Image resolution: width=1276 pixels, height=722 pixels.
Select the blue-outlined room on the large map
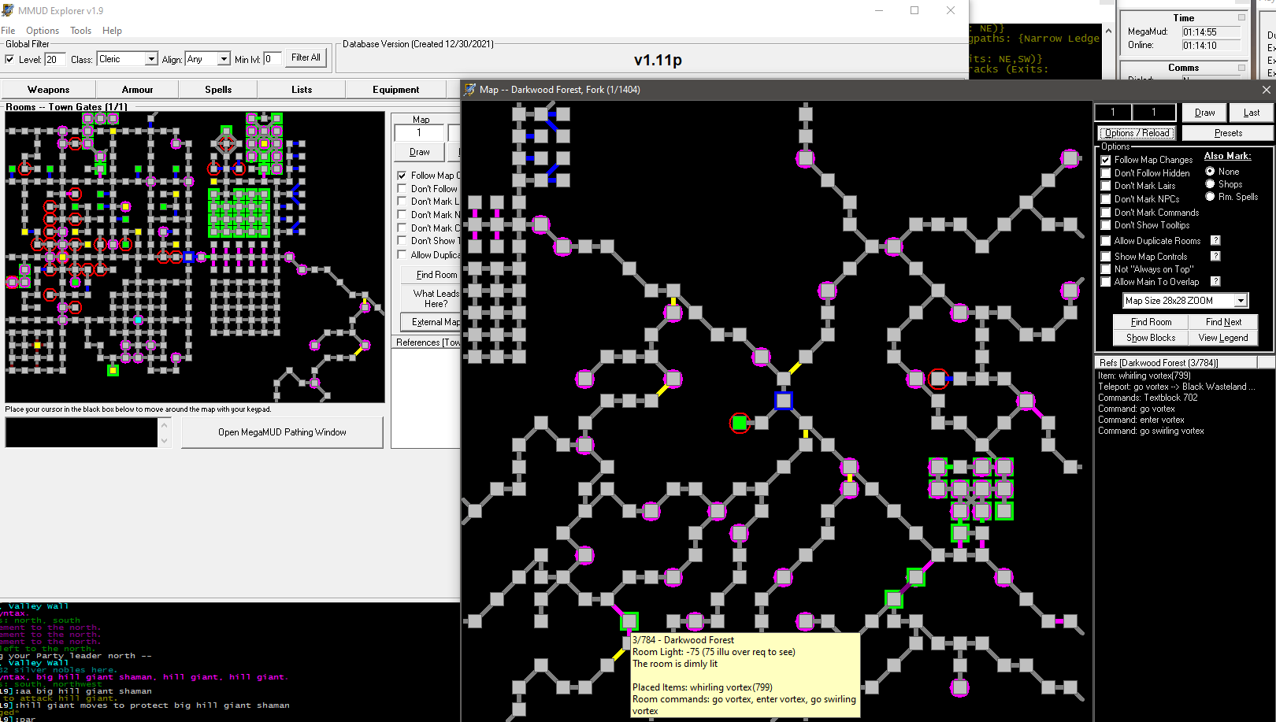[x=783, y=401]
